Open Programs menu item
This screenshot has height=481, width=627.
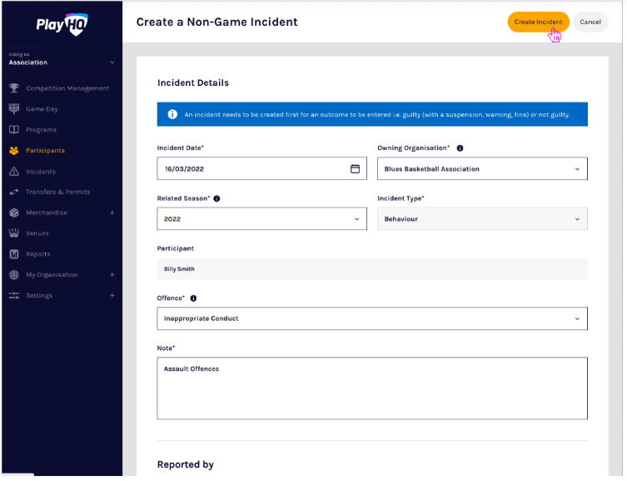click(41, 130)
